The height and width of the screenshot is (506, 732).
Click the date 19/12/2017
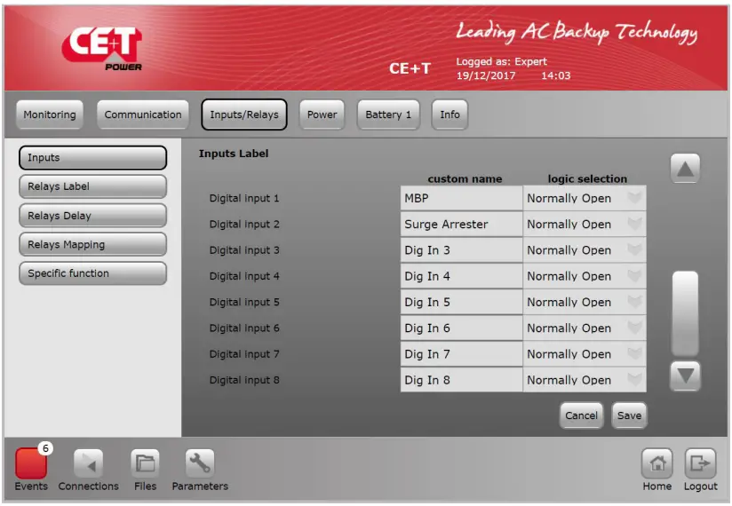click(486, 75)
